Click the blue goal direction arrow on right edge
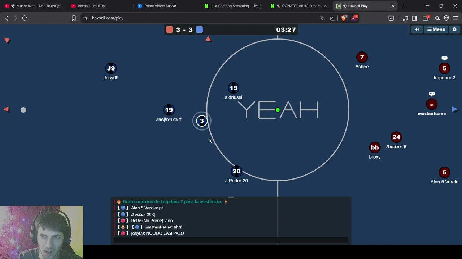The image size is (462, 259). [x=455, y=109]
